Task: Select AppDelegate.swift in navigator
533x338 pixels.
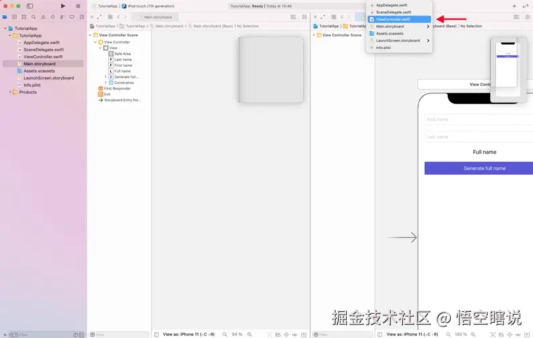Action: tap(41, 43)
